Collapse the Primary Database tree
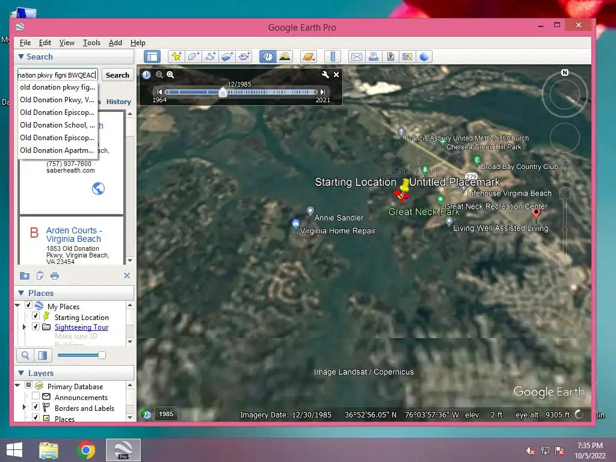Viewport: 616px width, 462px height. tap(17, 386)
